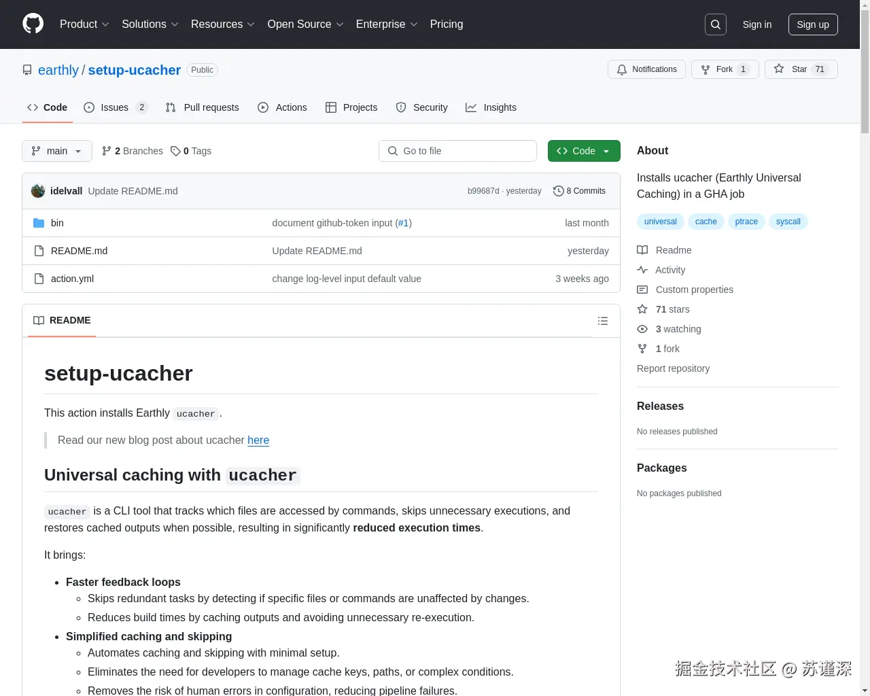Click the Security shield icon
The image size is (870, 696).
[x=401, y=107]
